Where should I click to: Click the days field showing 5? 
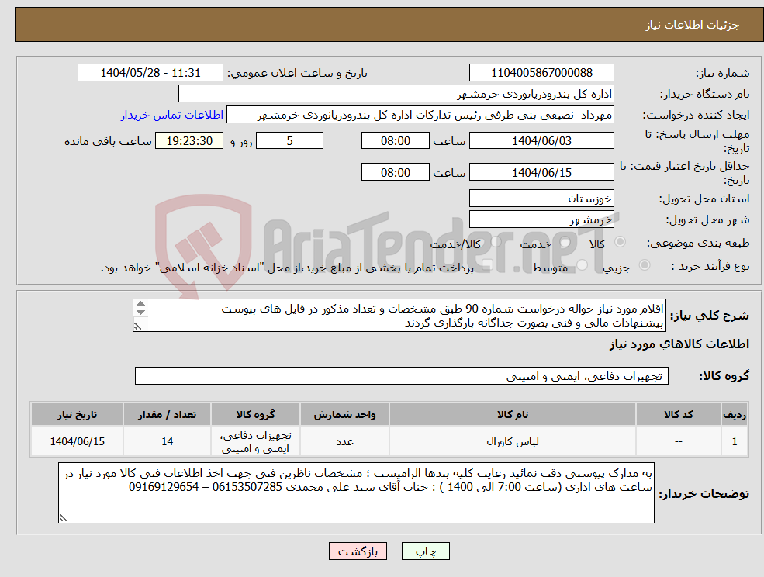[289, 140]
